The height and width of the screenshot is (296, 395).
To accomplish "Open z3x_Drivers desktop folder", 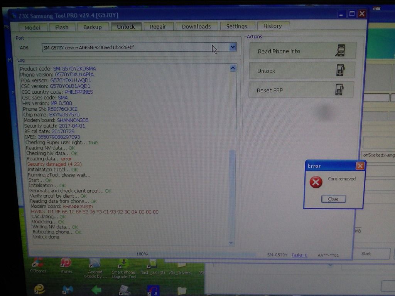I will click(x=182, y=268).
